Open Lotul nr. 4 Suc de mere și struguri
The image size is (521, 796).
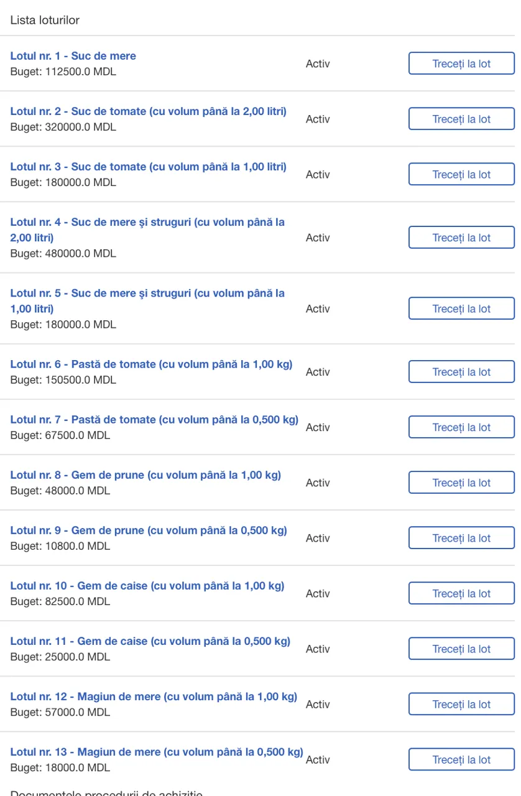click(x=147, y=223)
